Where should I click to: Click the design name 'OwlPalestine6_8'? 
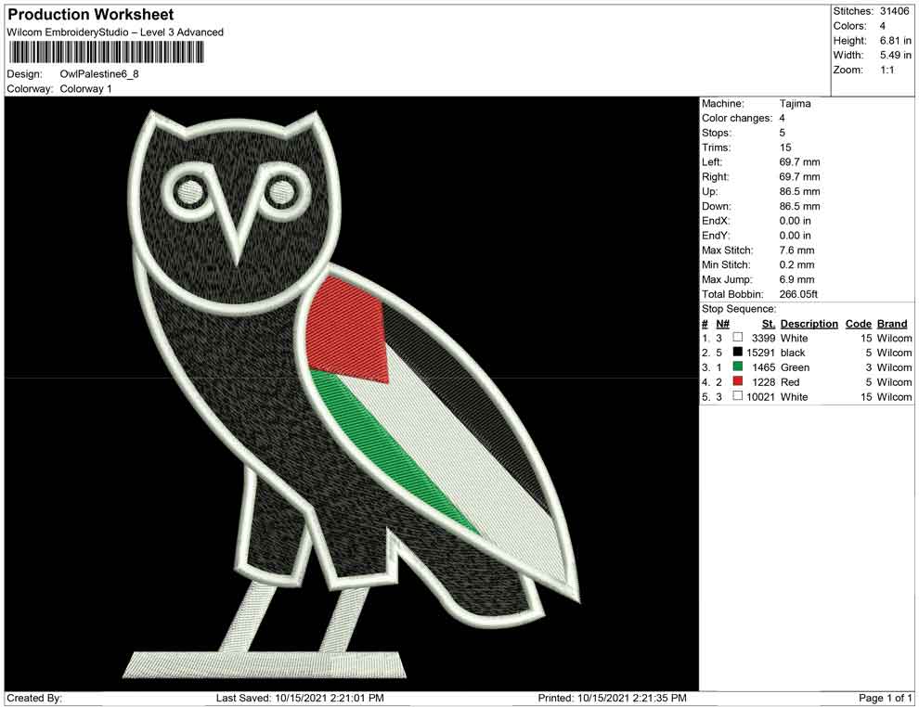pos(99,74)
